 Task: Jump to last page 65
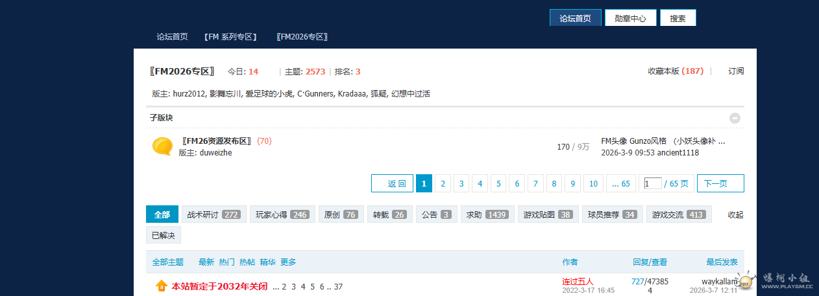point(621,183)
